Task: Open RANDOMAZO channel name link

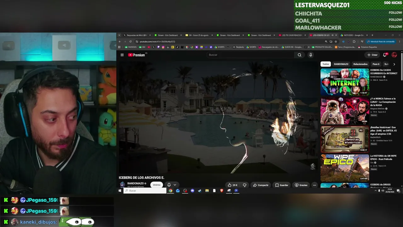Action: [135, 183]
